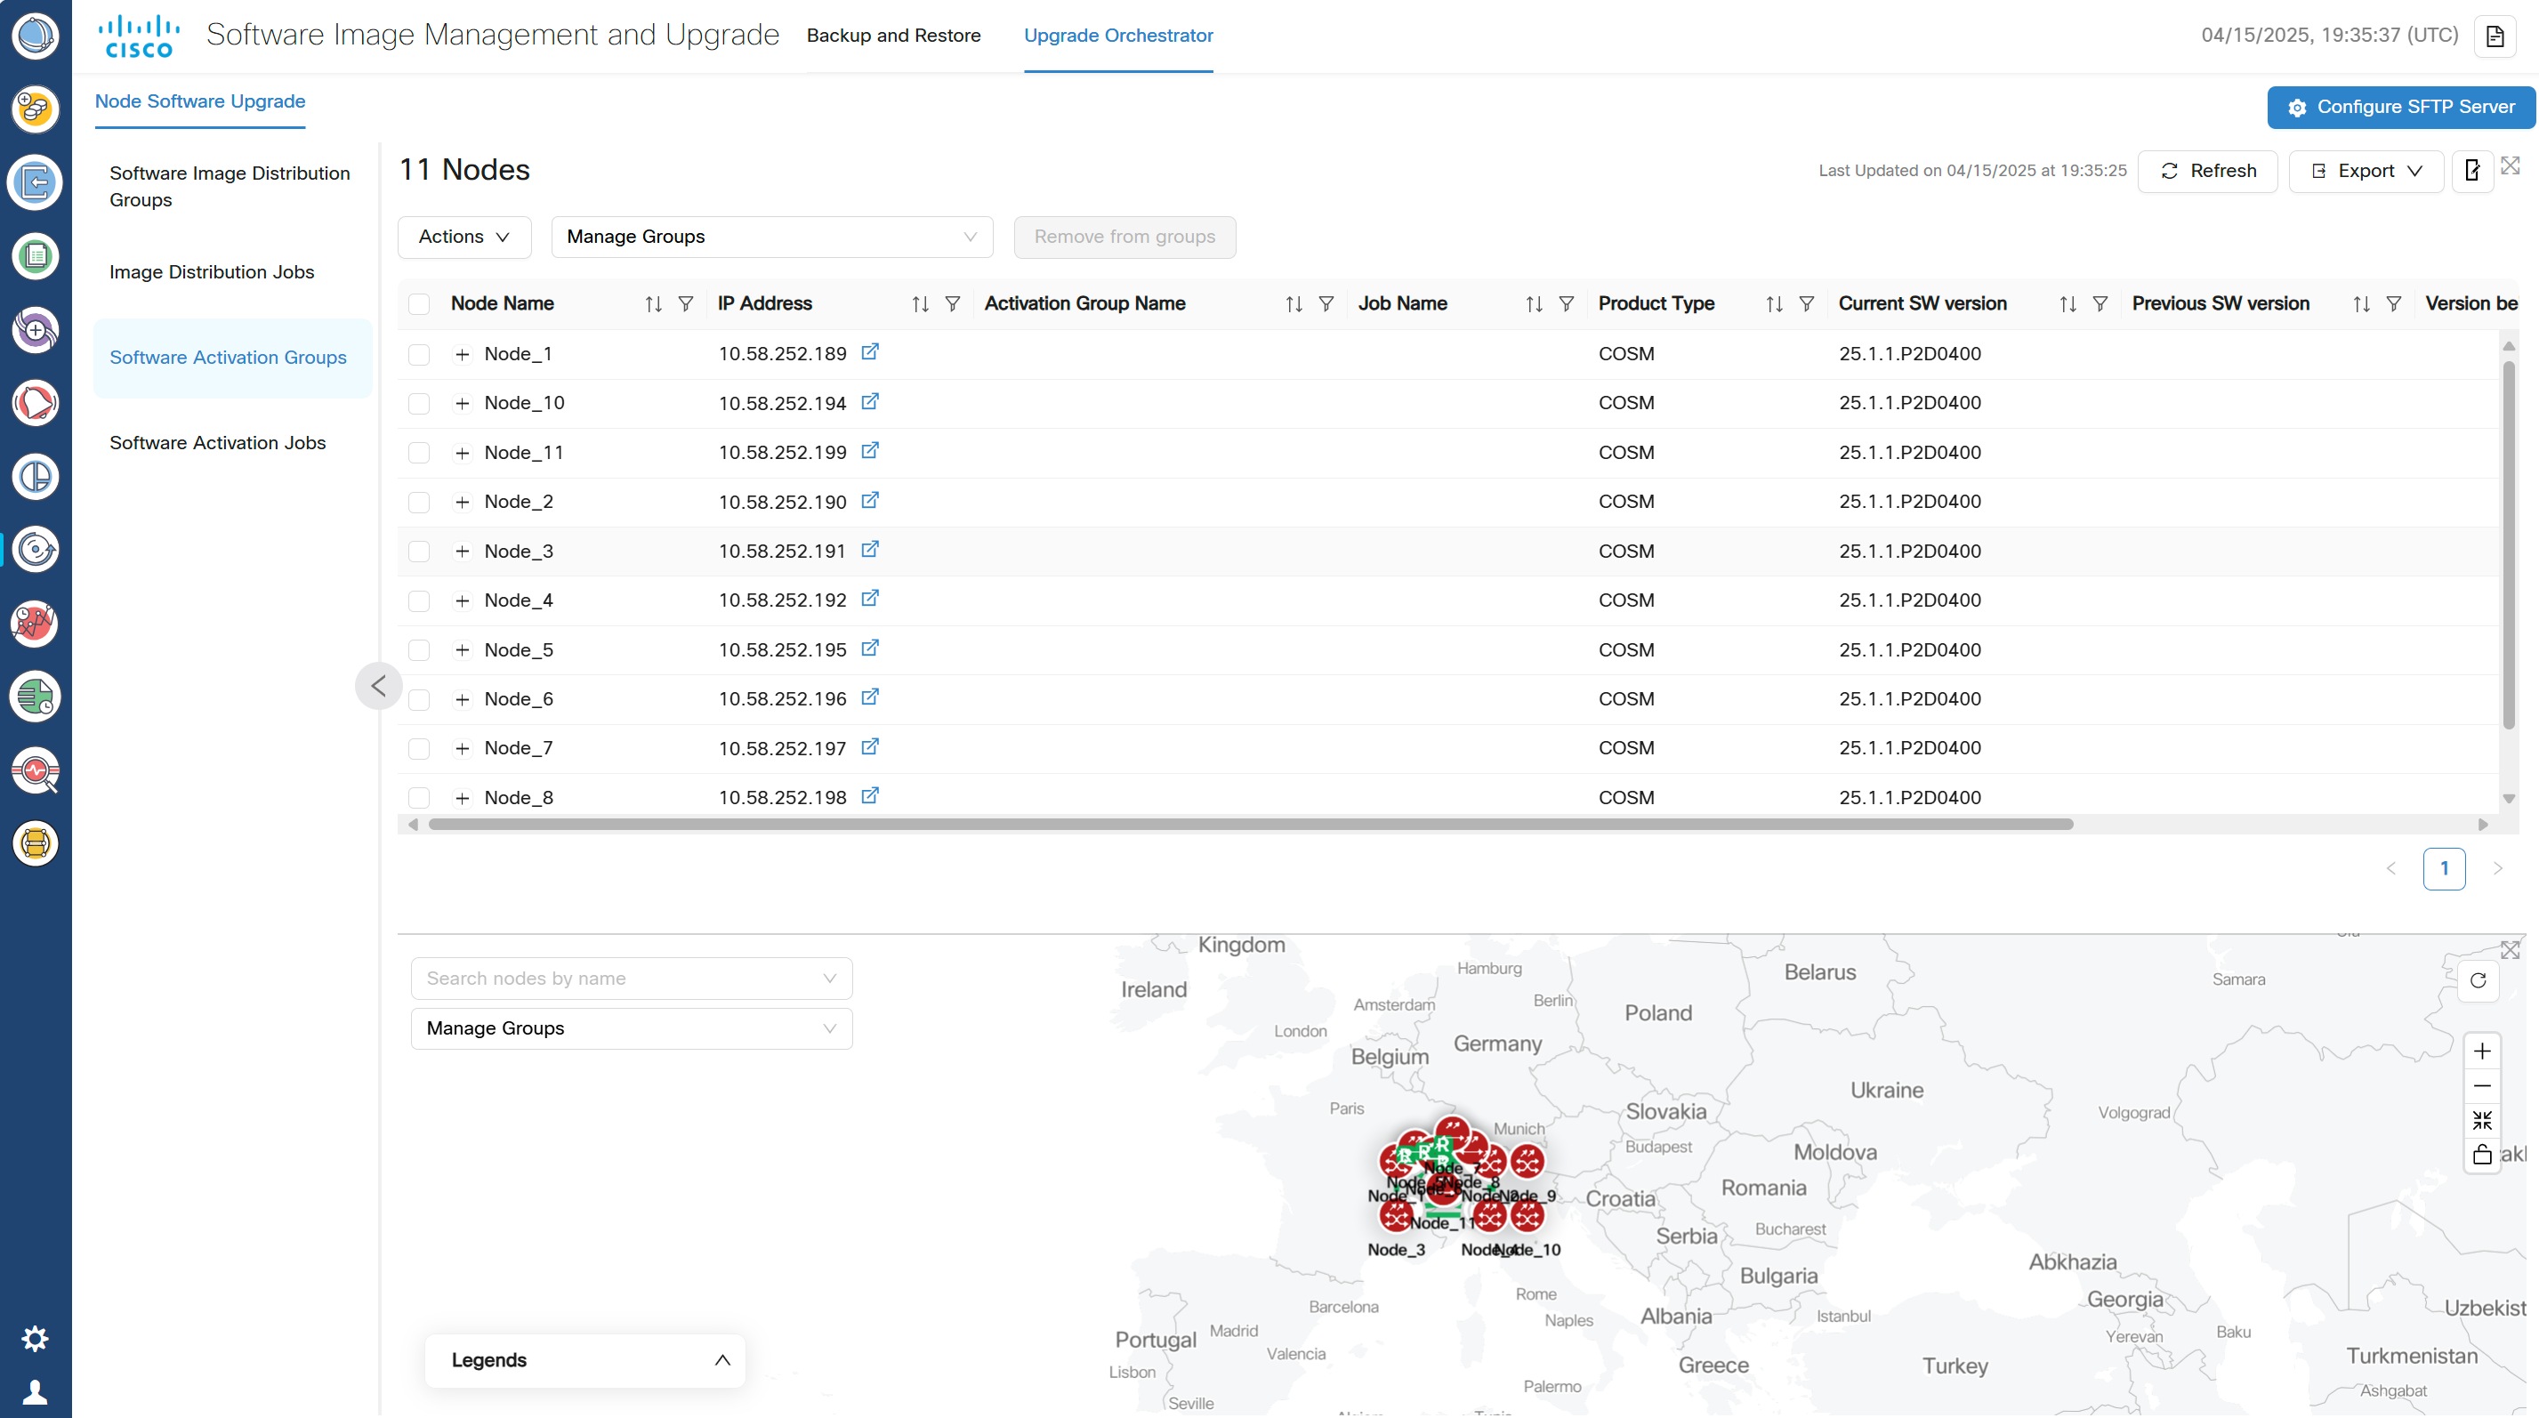Open the Export dropdown
The image size is (2539, 1418).
click(2366, 172)
